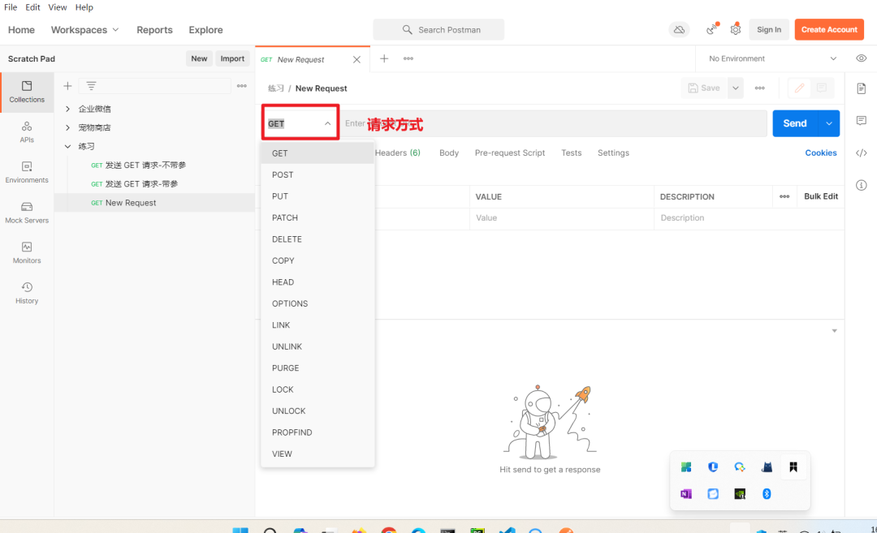Image resolution: width=877 pixels, height=533 pixels.
Task: Open the APIs sidebar section
Action: tap(27, 131)
